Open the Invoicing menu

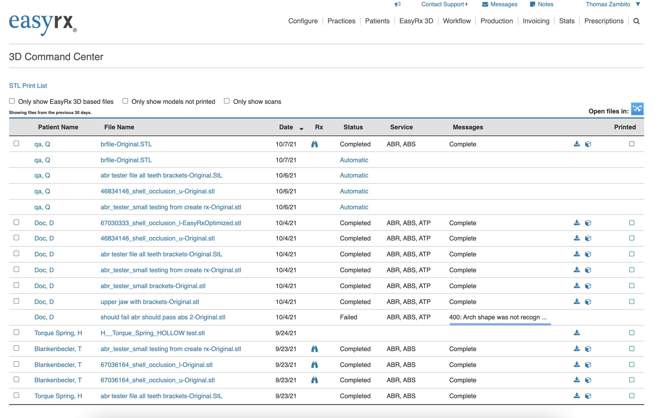click(536, 21)
